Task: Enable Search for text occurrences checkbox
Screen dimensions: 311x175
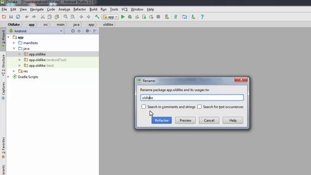Action: point(199,107)
